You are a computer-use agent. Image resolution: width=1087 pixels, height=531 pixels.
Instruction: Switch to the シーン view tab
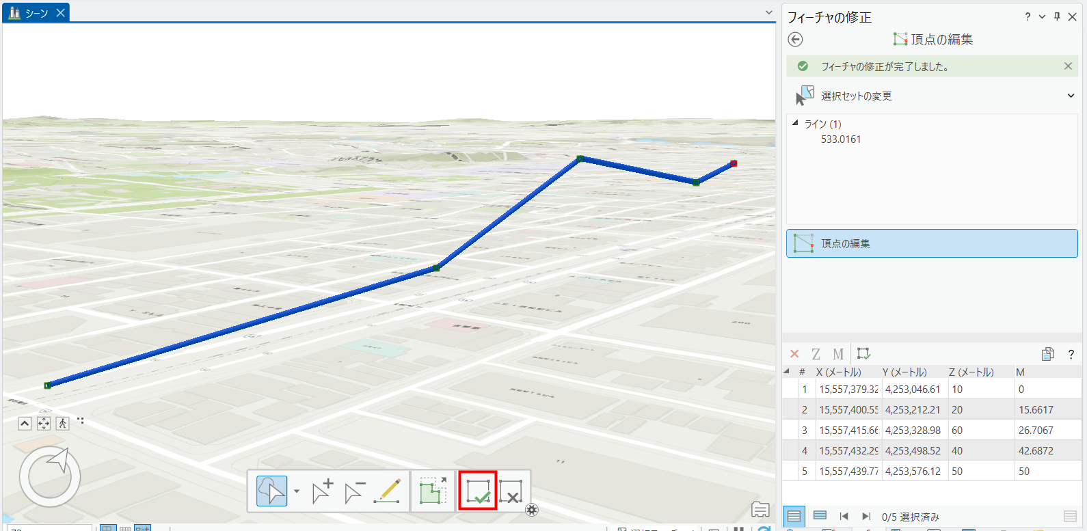36,13
